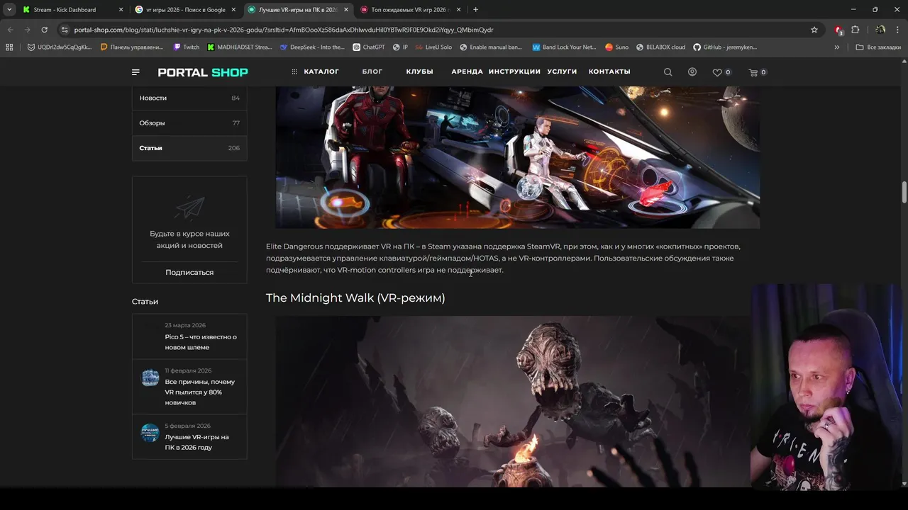Screen dimensions: 908x510
Task: Close the Лучшие VR-игры tab
Action: click(x=346, y=10)
